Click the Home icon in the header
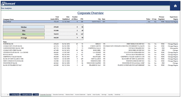Screen dimensions: 181x97 point(175,6)
